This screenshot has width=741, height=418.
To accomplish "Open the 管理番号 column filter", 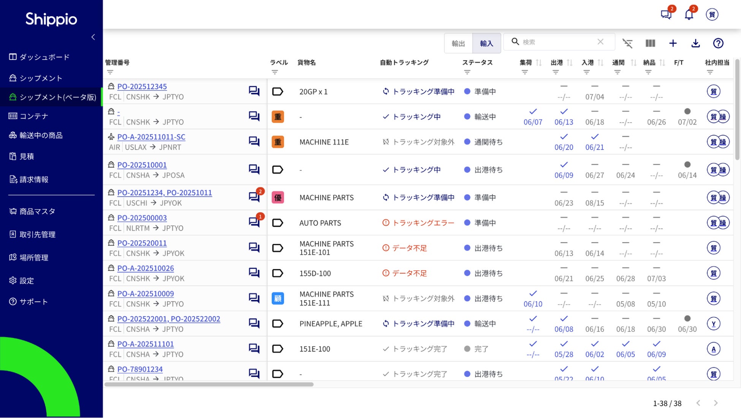I will point(110,72).
